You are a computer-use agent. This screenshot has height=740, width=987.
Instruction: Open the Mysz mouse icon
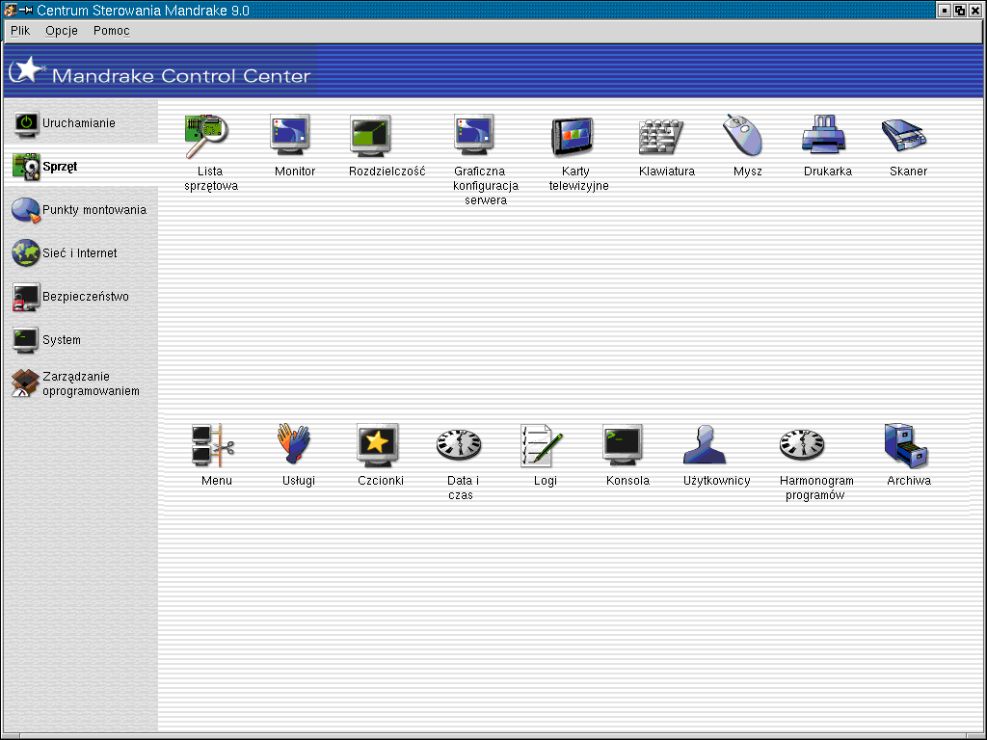(741, 135)
